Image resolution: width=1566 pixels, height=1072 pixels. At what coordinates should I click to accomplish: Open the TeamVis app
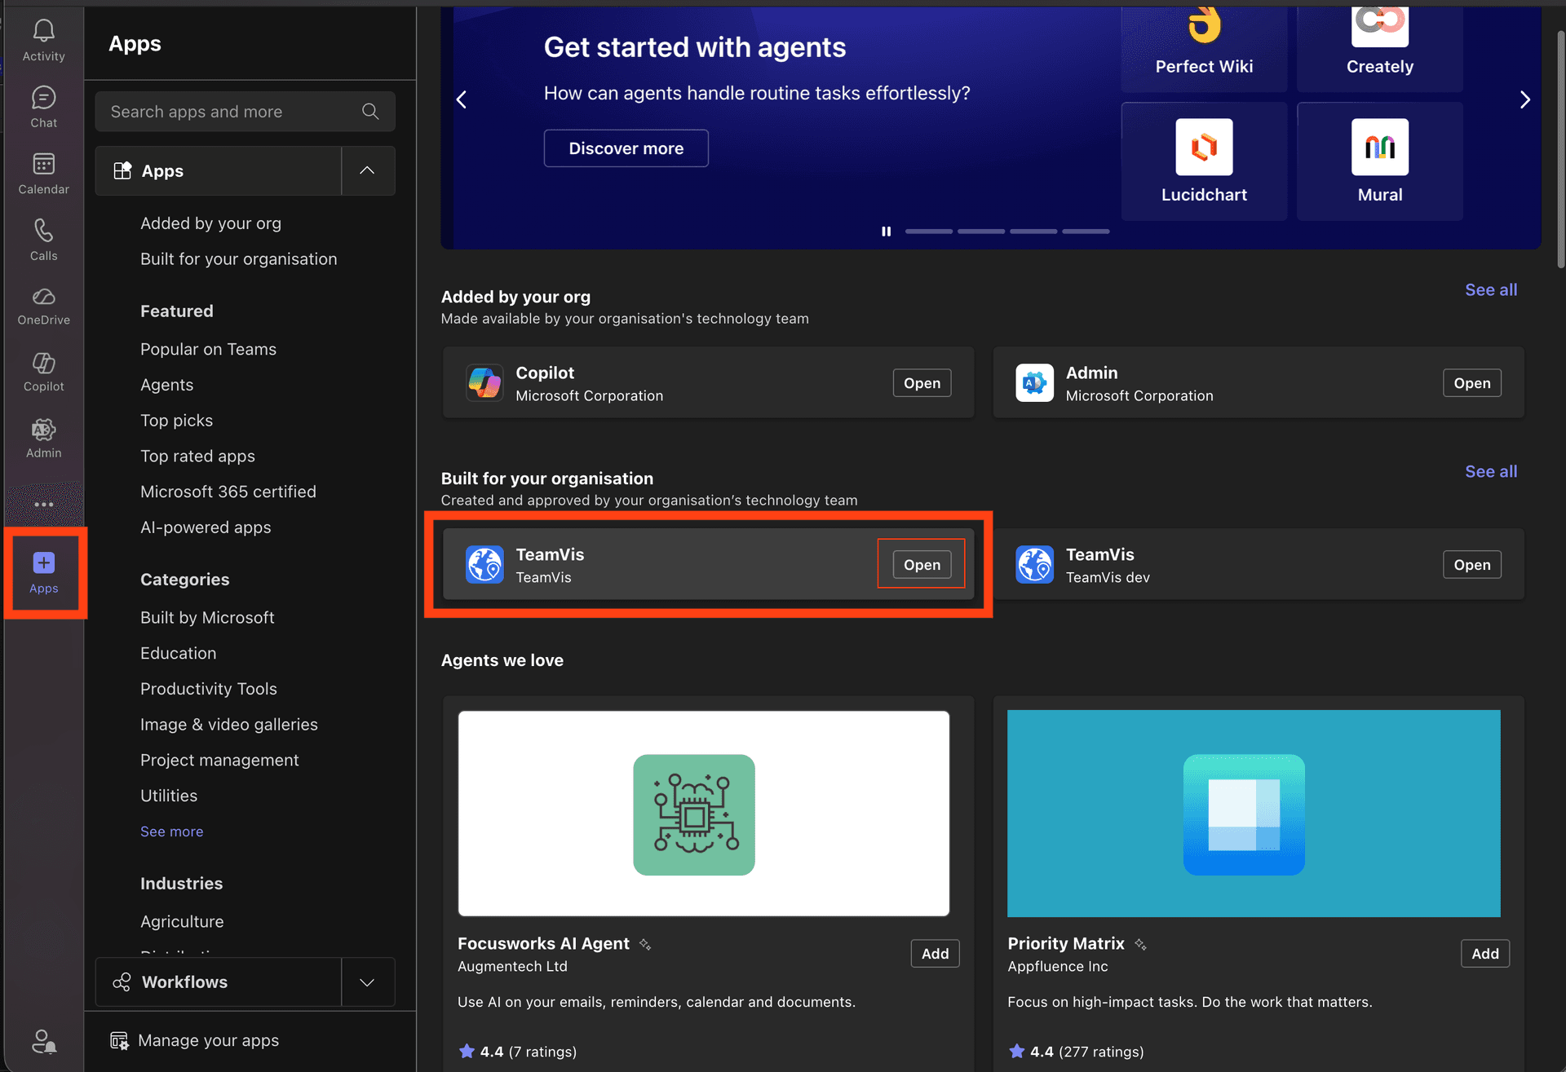[922, 564]
